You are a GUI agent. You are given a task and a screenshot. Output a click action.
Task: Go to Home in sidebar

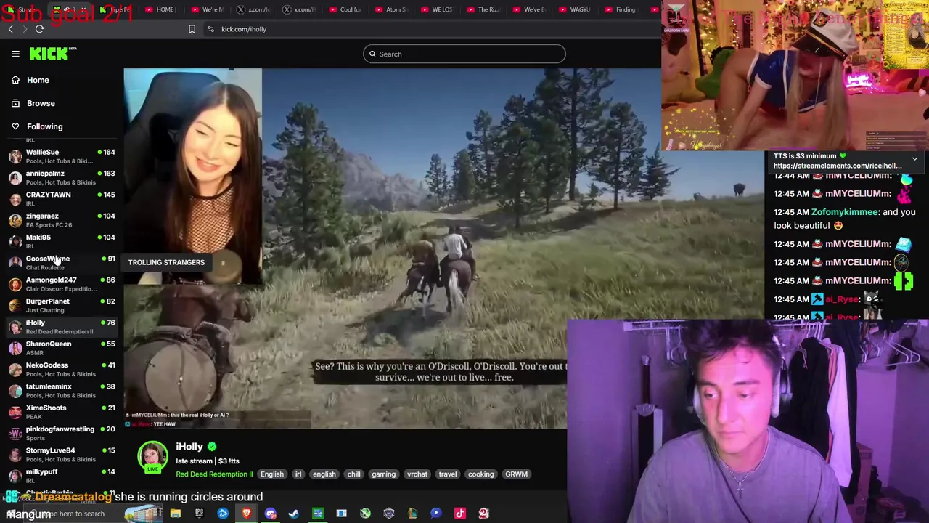click(x=38, y=80)
